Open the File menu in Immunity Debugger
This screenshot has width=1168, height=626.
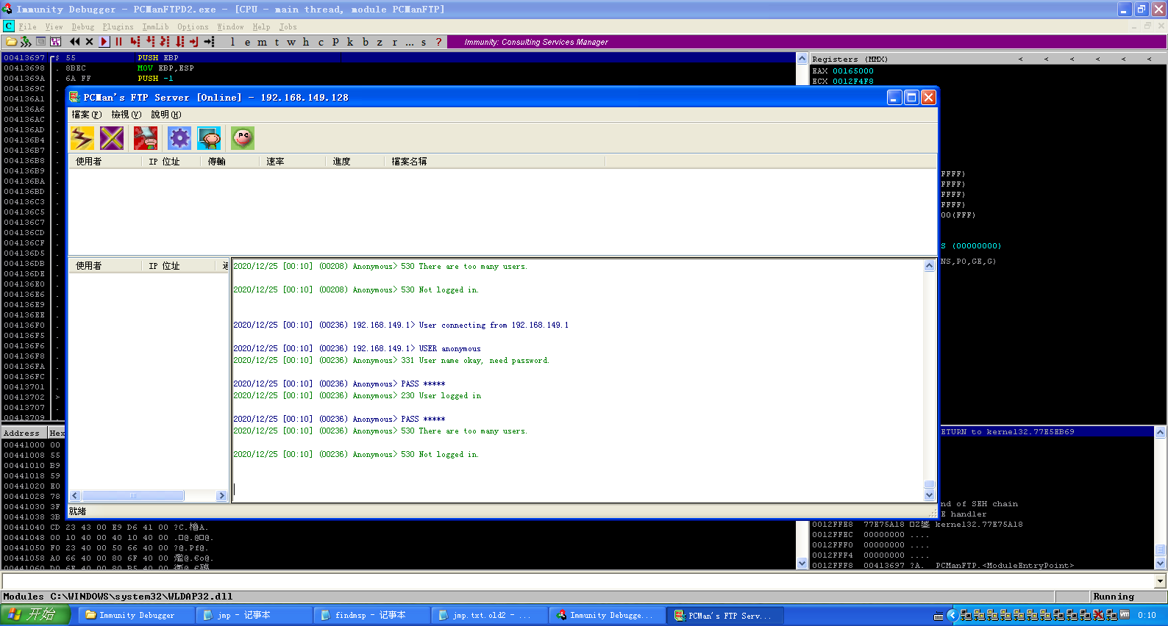(27, 27)
